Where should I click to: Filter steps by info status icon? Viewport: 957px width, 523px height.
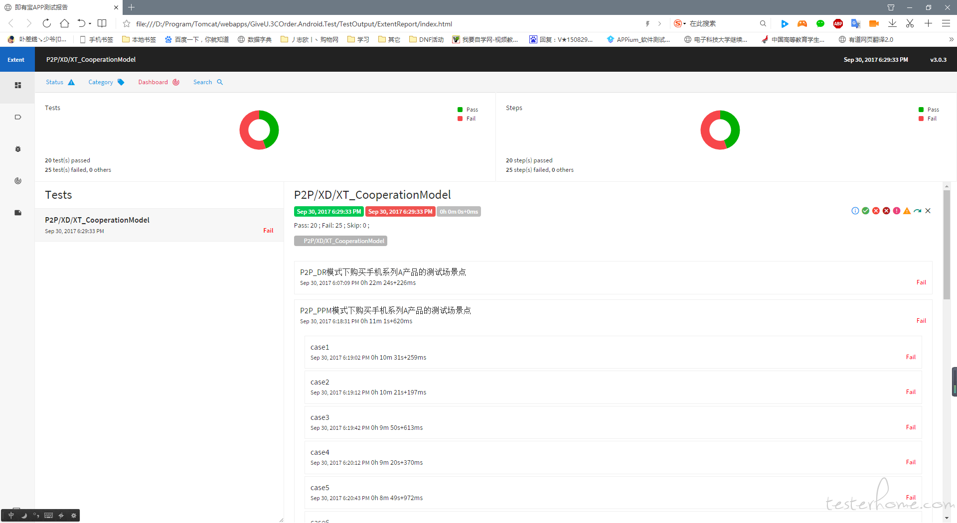[855, 211]
